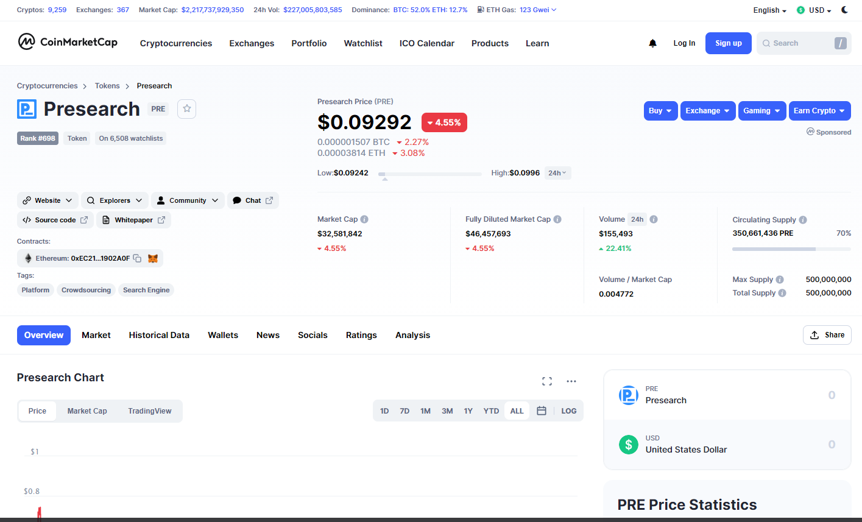Toggle dark mode moon icon
The height and width of the screenshot is (522, 862).
[844, 10]
